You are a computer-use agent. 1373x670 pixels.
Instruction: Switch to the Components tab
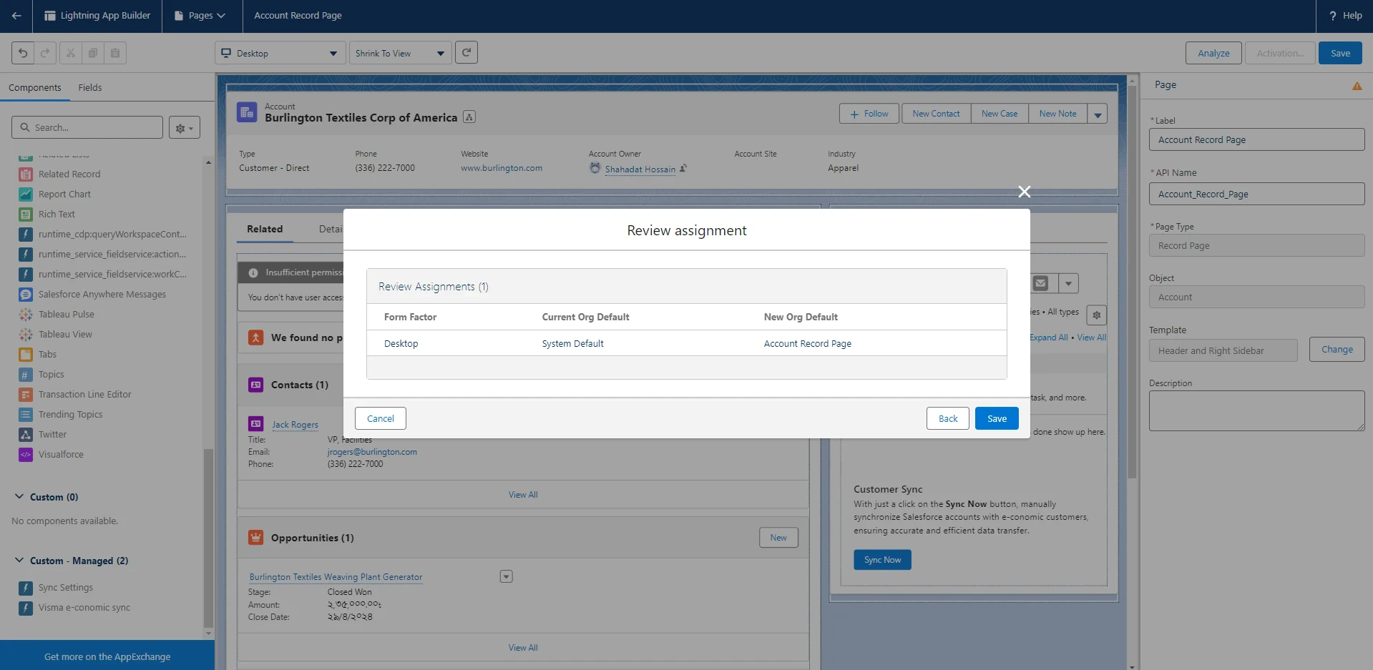[x=35, y=88]
